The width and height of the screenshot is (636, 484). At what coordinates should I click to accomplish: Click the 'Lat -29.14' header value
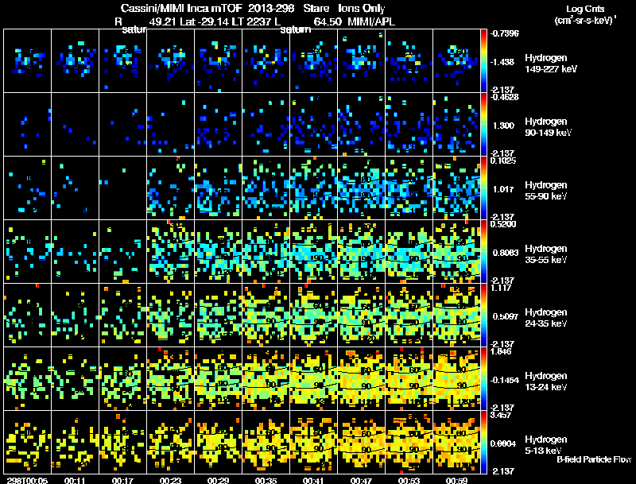click(204, 21)
